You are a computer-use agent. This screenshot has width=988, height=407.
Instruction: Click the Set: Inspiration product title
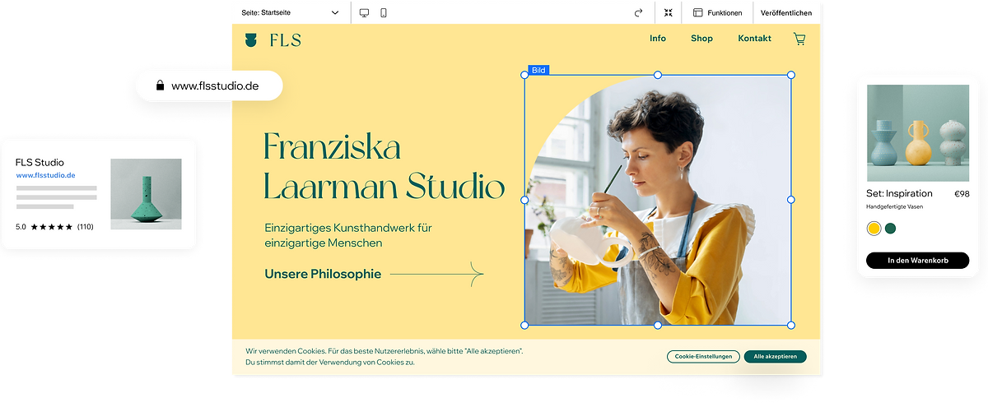899,194
